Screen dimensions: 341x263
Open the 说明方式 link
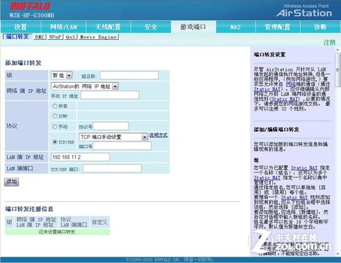[159, 135]
